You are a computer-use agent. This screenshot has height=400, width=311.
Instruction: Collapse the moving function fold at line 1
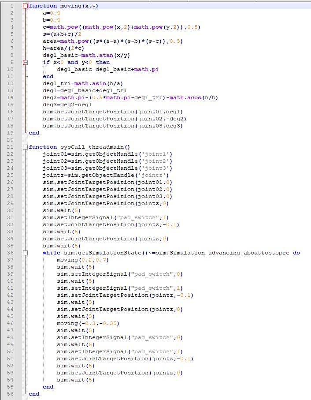25,6
